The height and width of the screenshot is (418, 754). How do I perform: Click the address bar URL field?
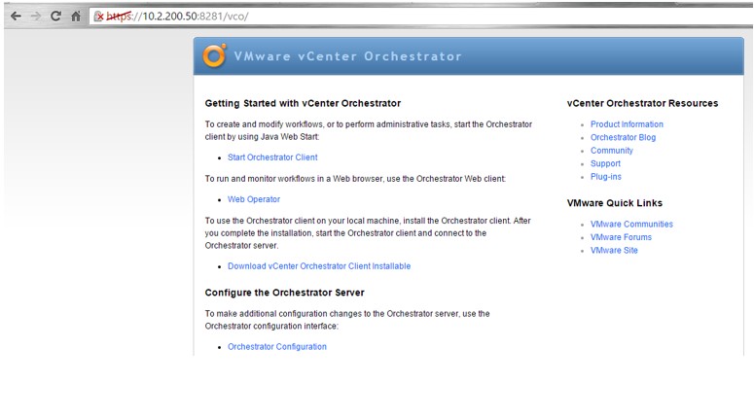click(389, 17)
